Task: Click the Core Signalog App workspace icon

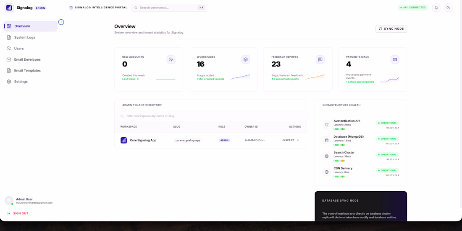Action: [x=124, y=140]
